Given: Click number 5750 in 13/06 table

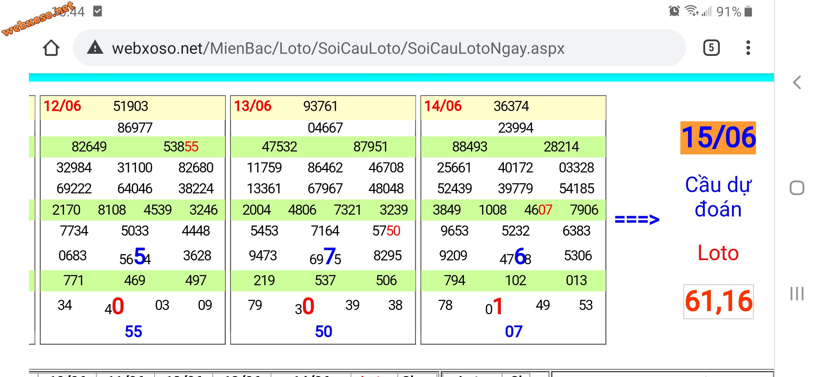Looking at the screenshot, I should click(386, 231).
